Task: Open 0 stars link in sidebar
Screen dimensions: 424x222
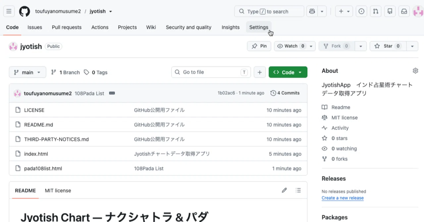Action: (x=340, y=138)
